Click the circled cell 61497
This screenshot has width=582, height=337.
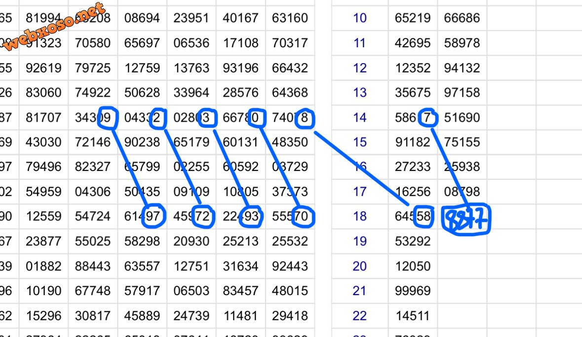click(142, 217)
